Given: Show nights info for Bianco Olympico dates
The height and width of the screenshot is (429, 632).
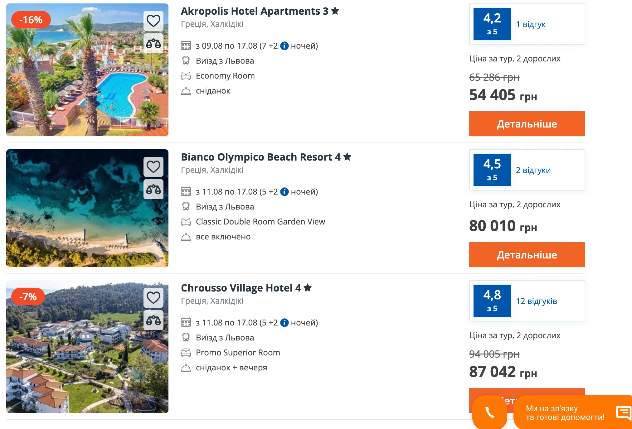Looking at the screenshot, I should pos(284,192).
